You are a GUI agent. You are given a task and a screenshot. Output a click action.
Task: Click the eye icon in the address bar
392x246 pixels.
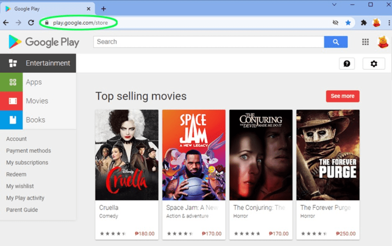tap(336, 23)
